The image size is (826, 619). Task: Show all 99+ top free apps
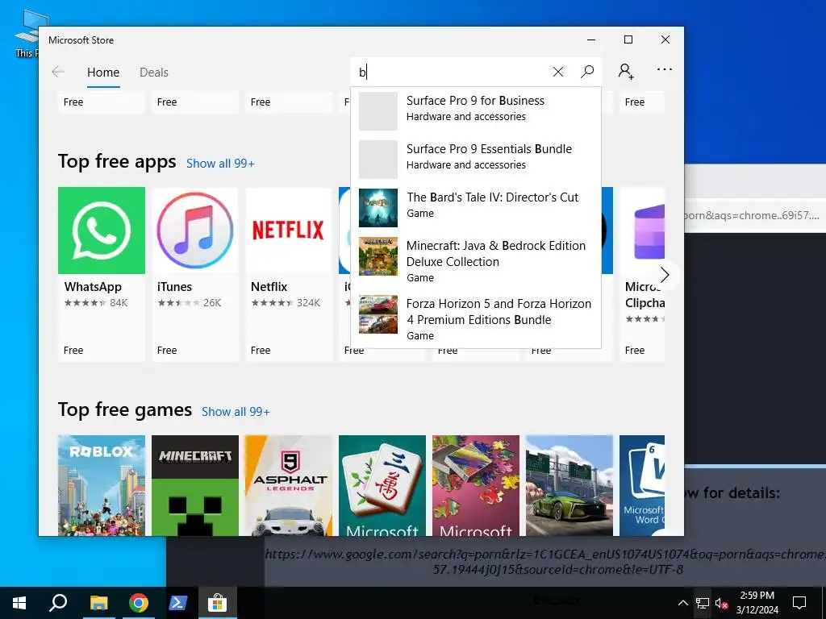click(x=220, y=163)
